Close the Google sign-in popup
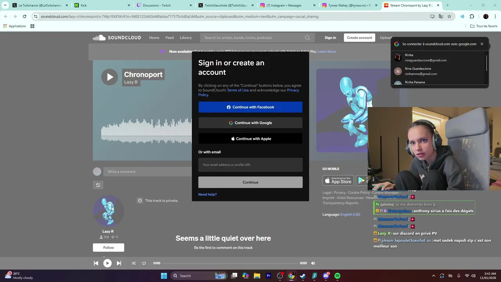The height and width of the screenshot is (282, 501). [x=482, y=44]
